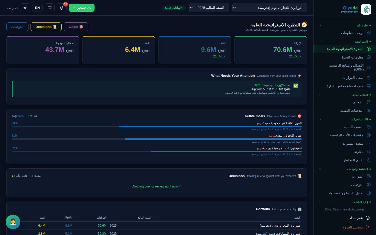Click the الإيرادات 70.6M QAR card
The width and height of the screenshot is (376, 235).
coord(271,50)
